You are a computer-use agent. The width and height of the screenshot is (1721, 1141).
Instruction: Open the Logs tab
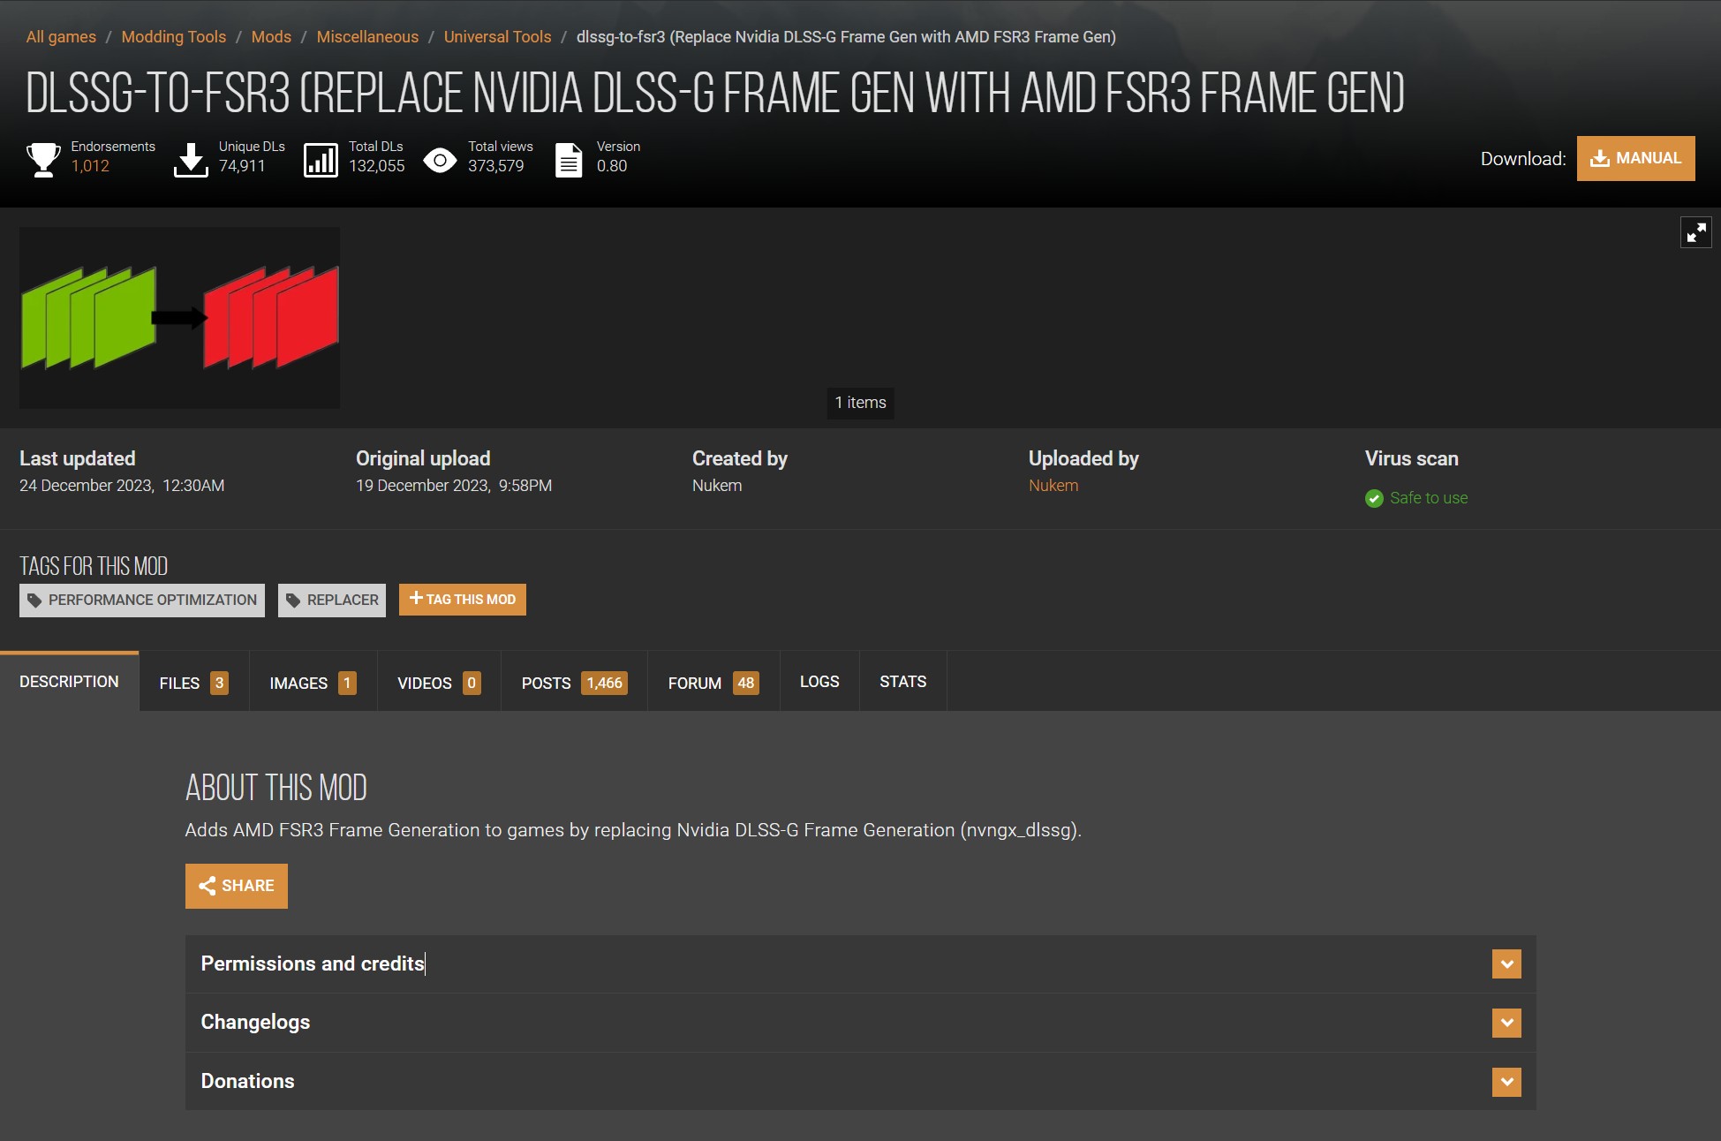point(819,682)
